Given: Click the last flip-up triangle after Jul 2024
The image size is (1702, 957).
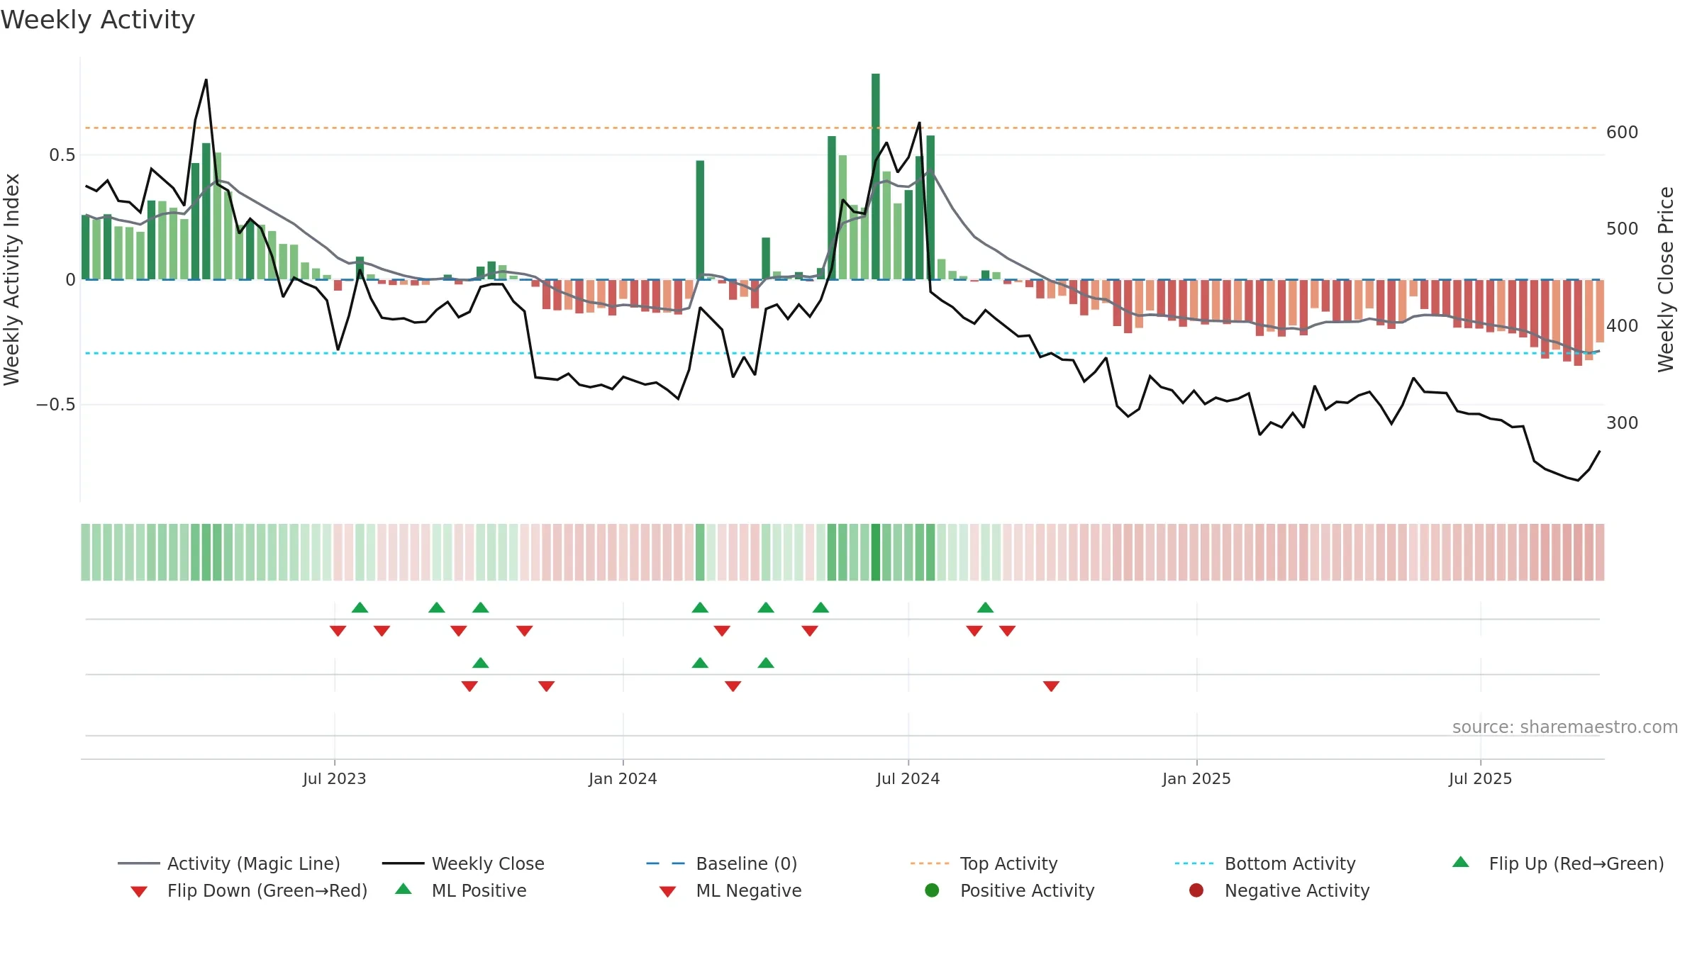Looking at the screenshot, I should click(985, 608).
